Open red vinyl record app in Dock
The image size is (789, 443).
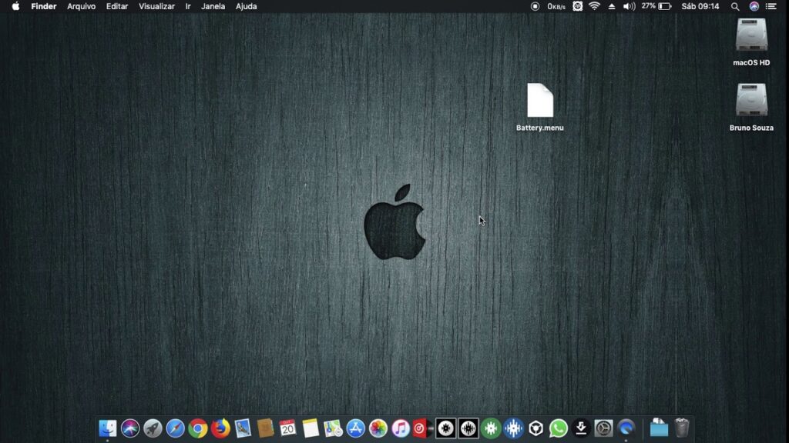coord(421,428)
